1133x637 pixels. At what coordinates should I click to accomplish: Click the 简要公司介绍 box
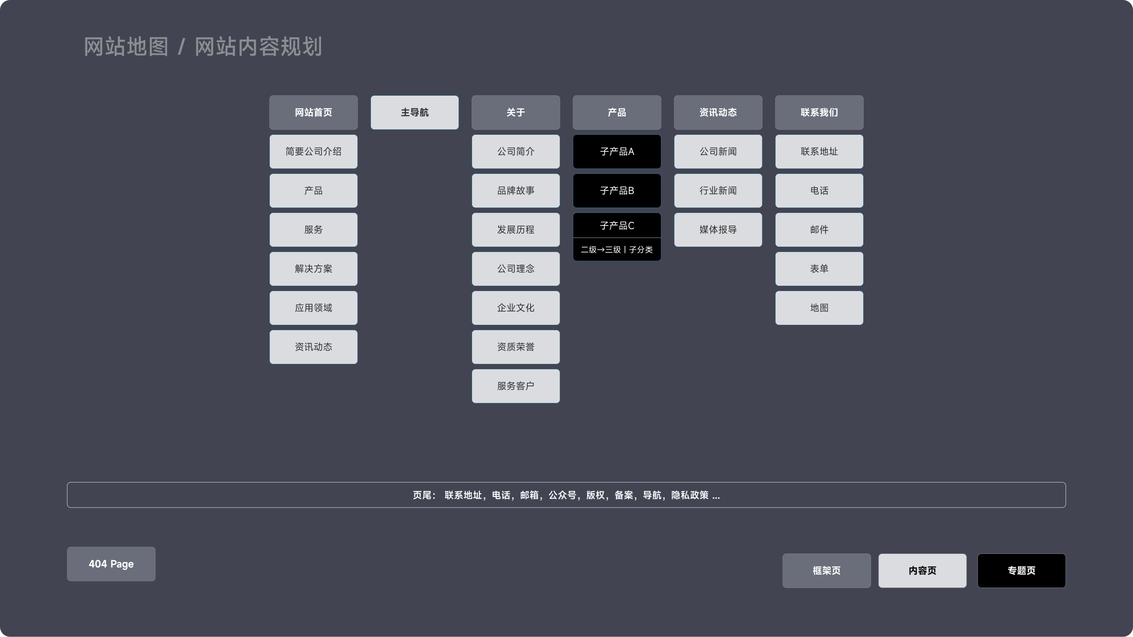313,151
